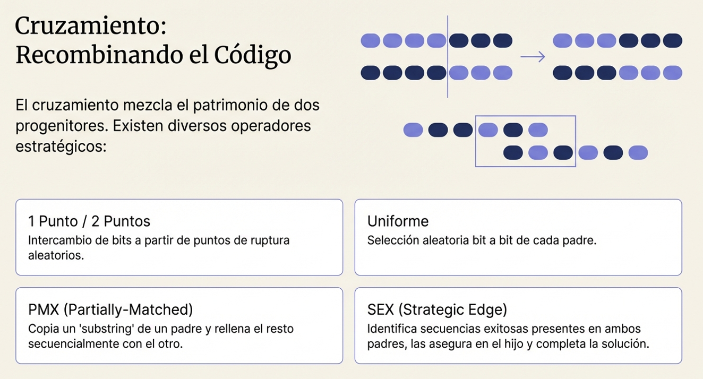
Task: Click the leftmost pill in the lower diagram
Action: tap(413, 130)
